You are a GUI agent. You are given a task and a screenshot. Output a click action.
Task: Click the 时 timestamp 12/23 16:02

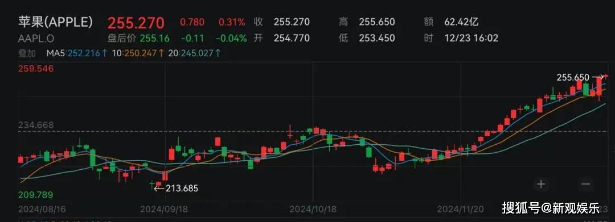(x=471, y=38)
